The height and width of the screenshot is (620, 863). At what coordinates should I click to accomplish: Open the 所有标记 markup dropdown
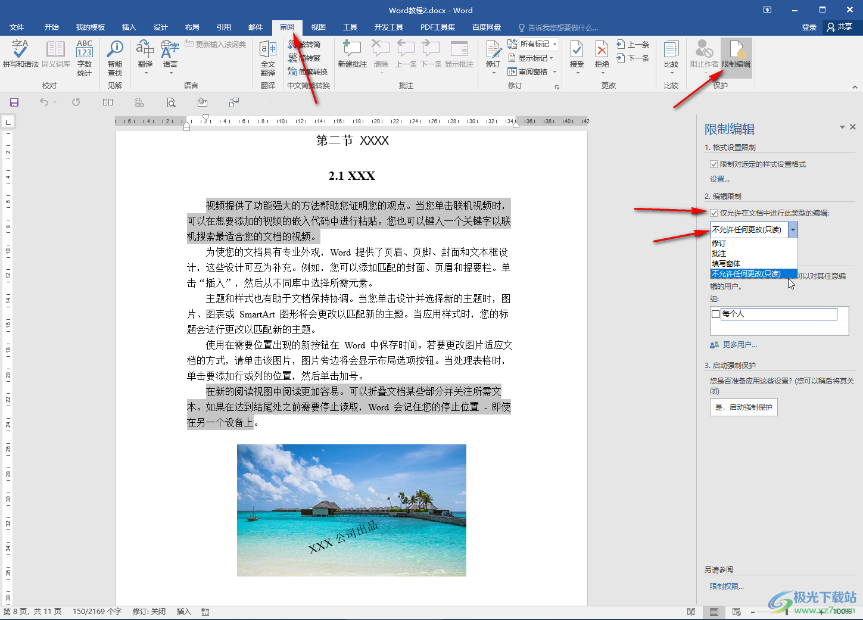(x=538, y=44)
